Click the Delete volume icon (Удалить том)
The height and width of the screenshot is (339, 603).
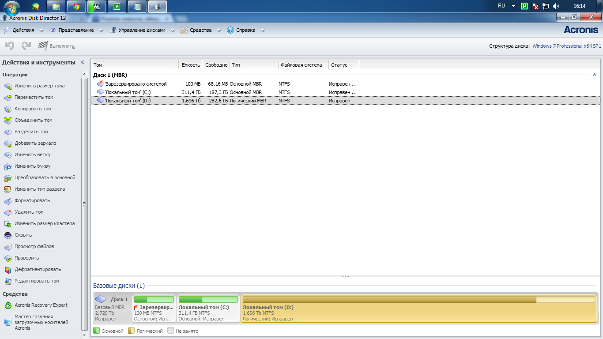pyautogui.click(x=8, y=212)
